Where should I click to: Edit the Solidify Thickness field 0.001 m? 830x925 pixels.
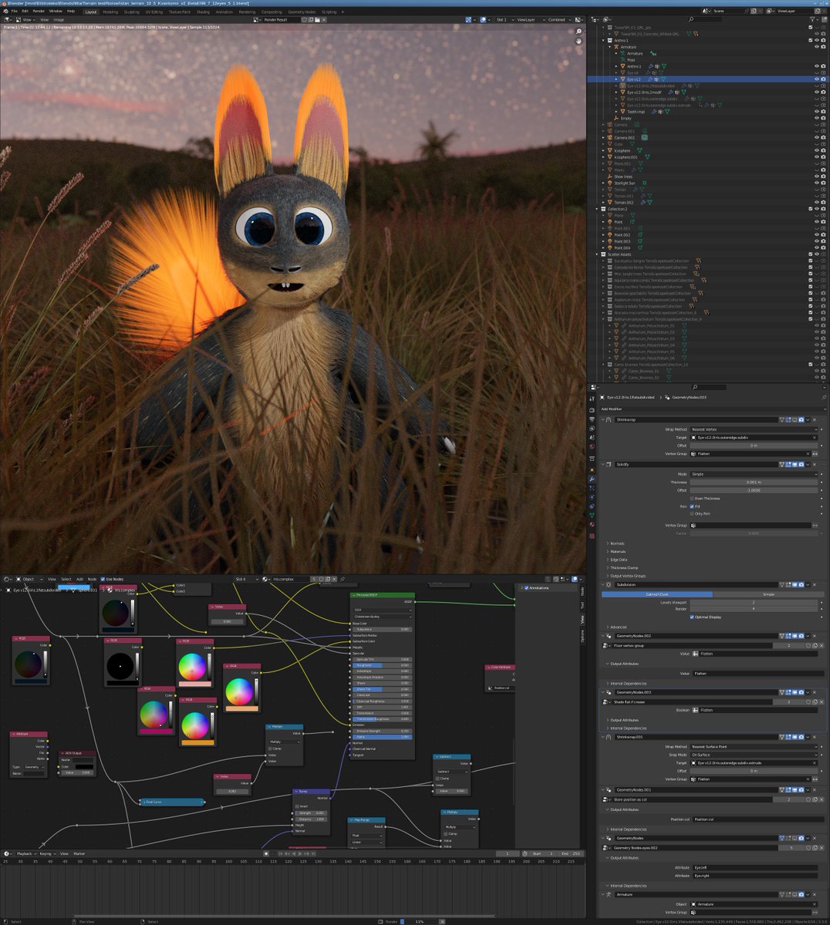754,483
